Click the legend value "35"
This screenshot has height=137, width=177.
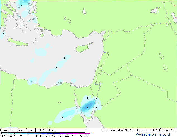pos(67,136)
